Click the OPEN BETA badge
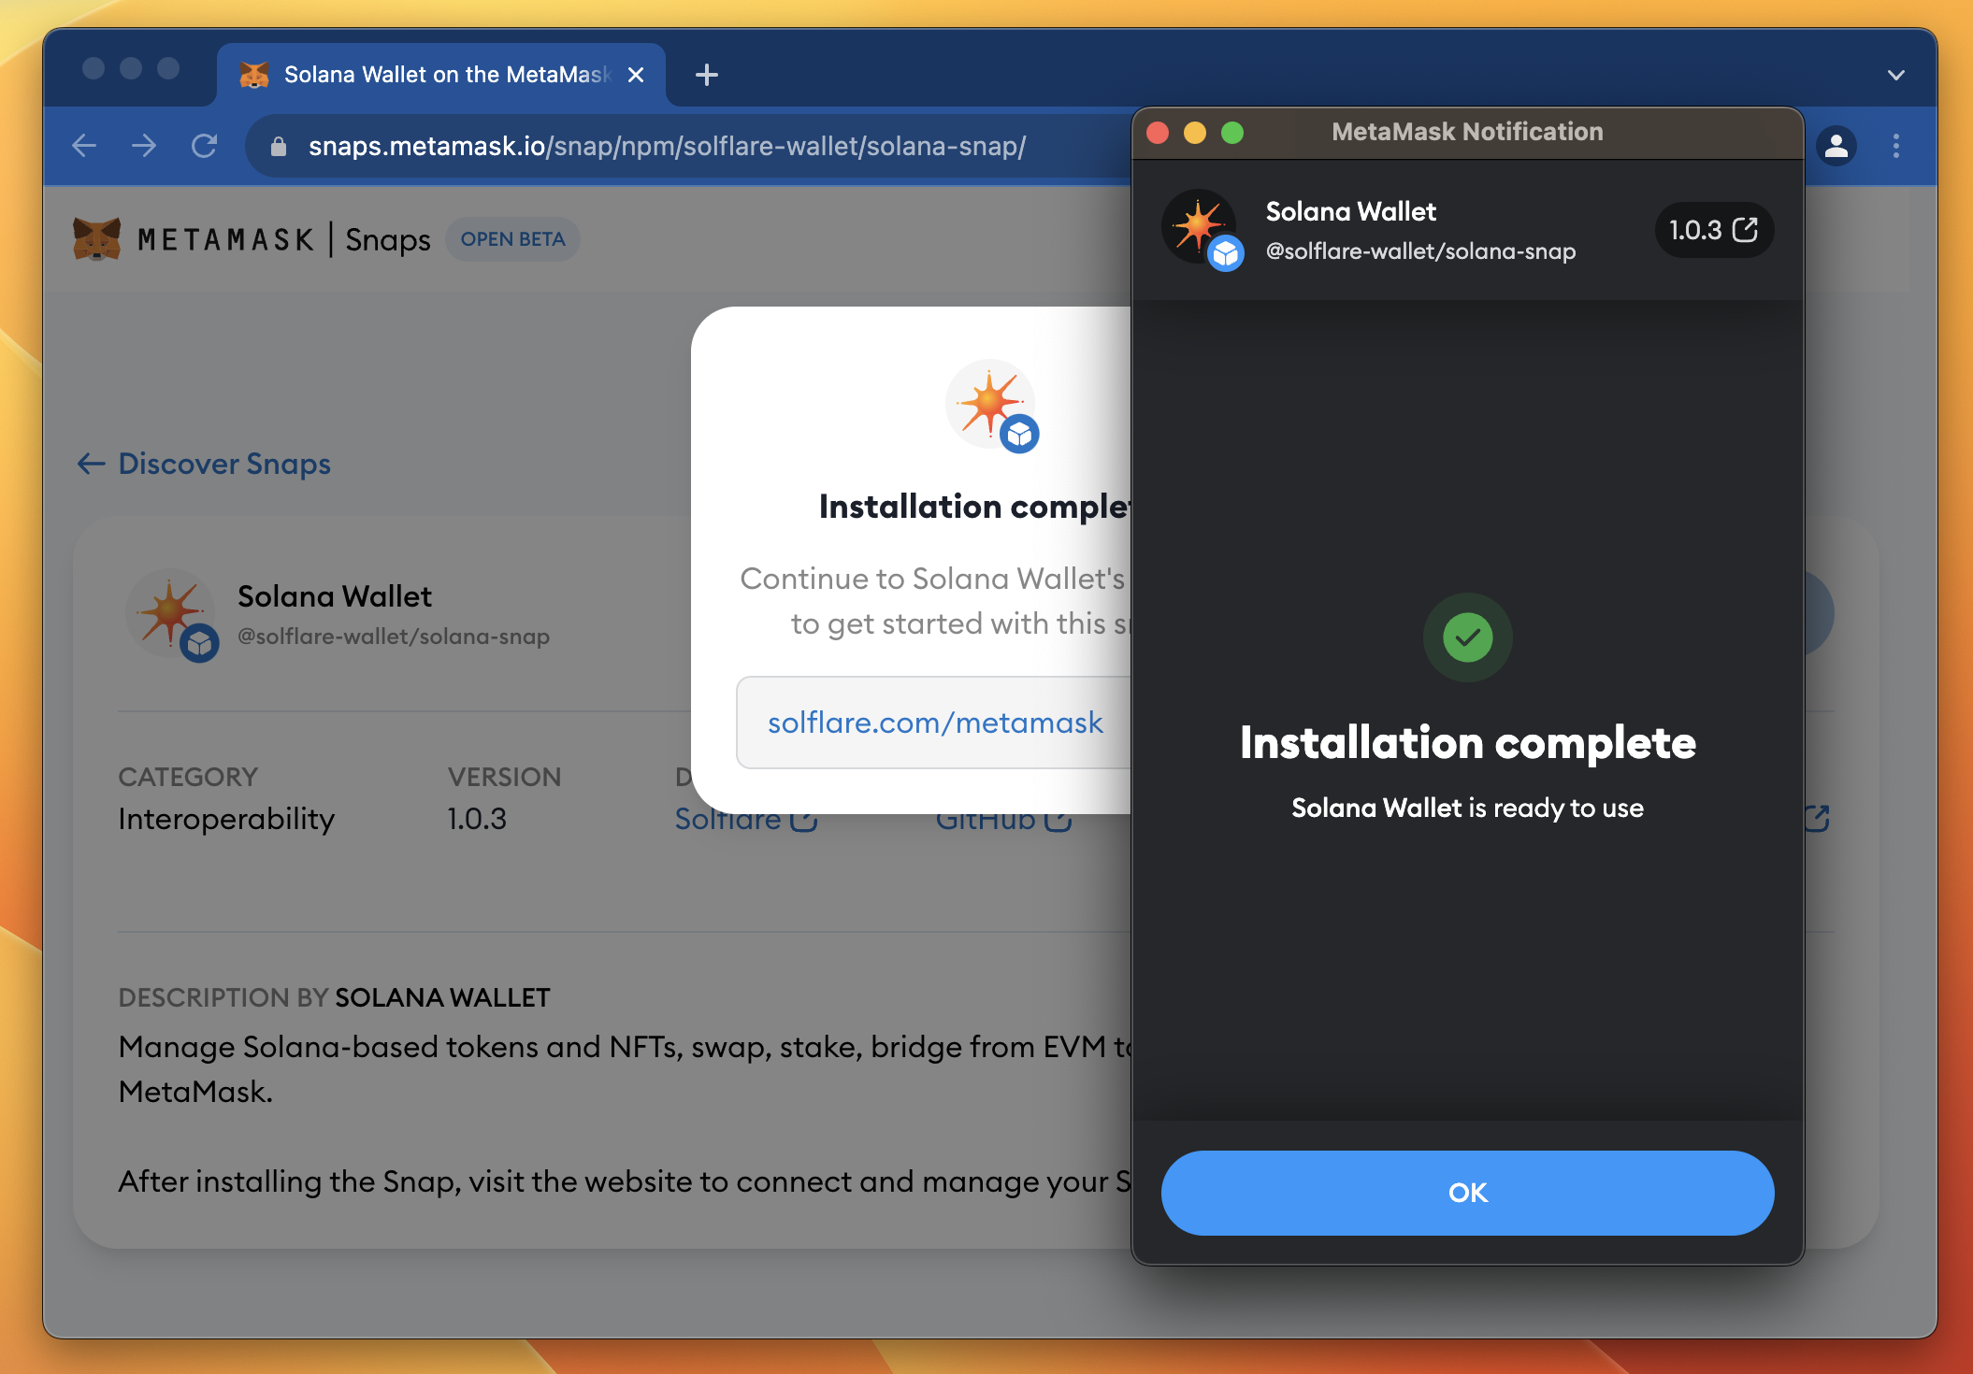The image size is (1973, 1374). pos(512,239)
